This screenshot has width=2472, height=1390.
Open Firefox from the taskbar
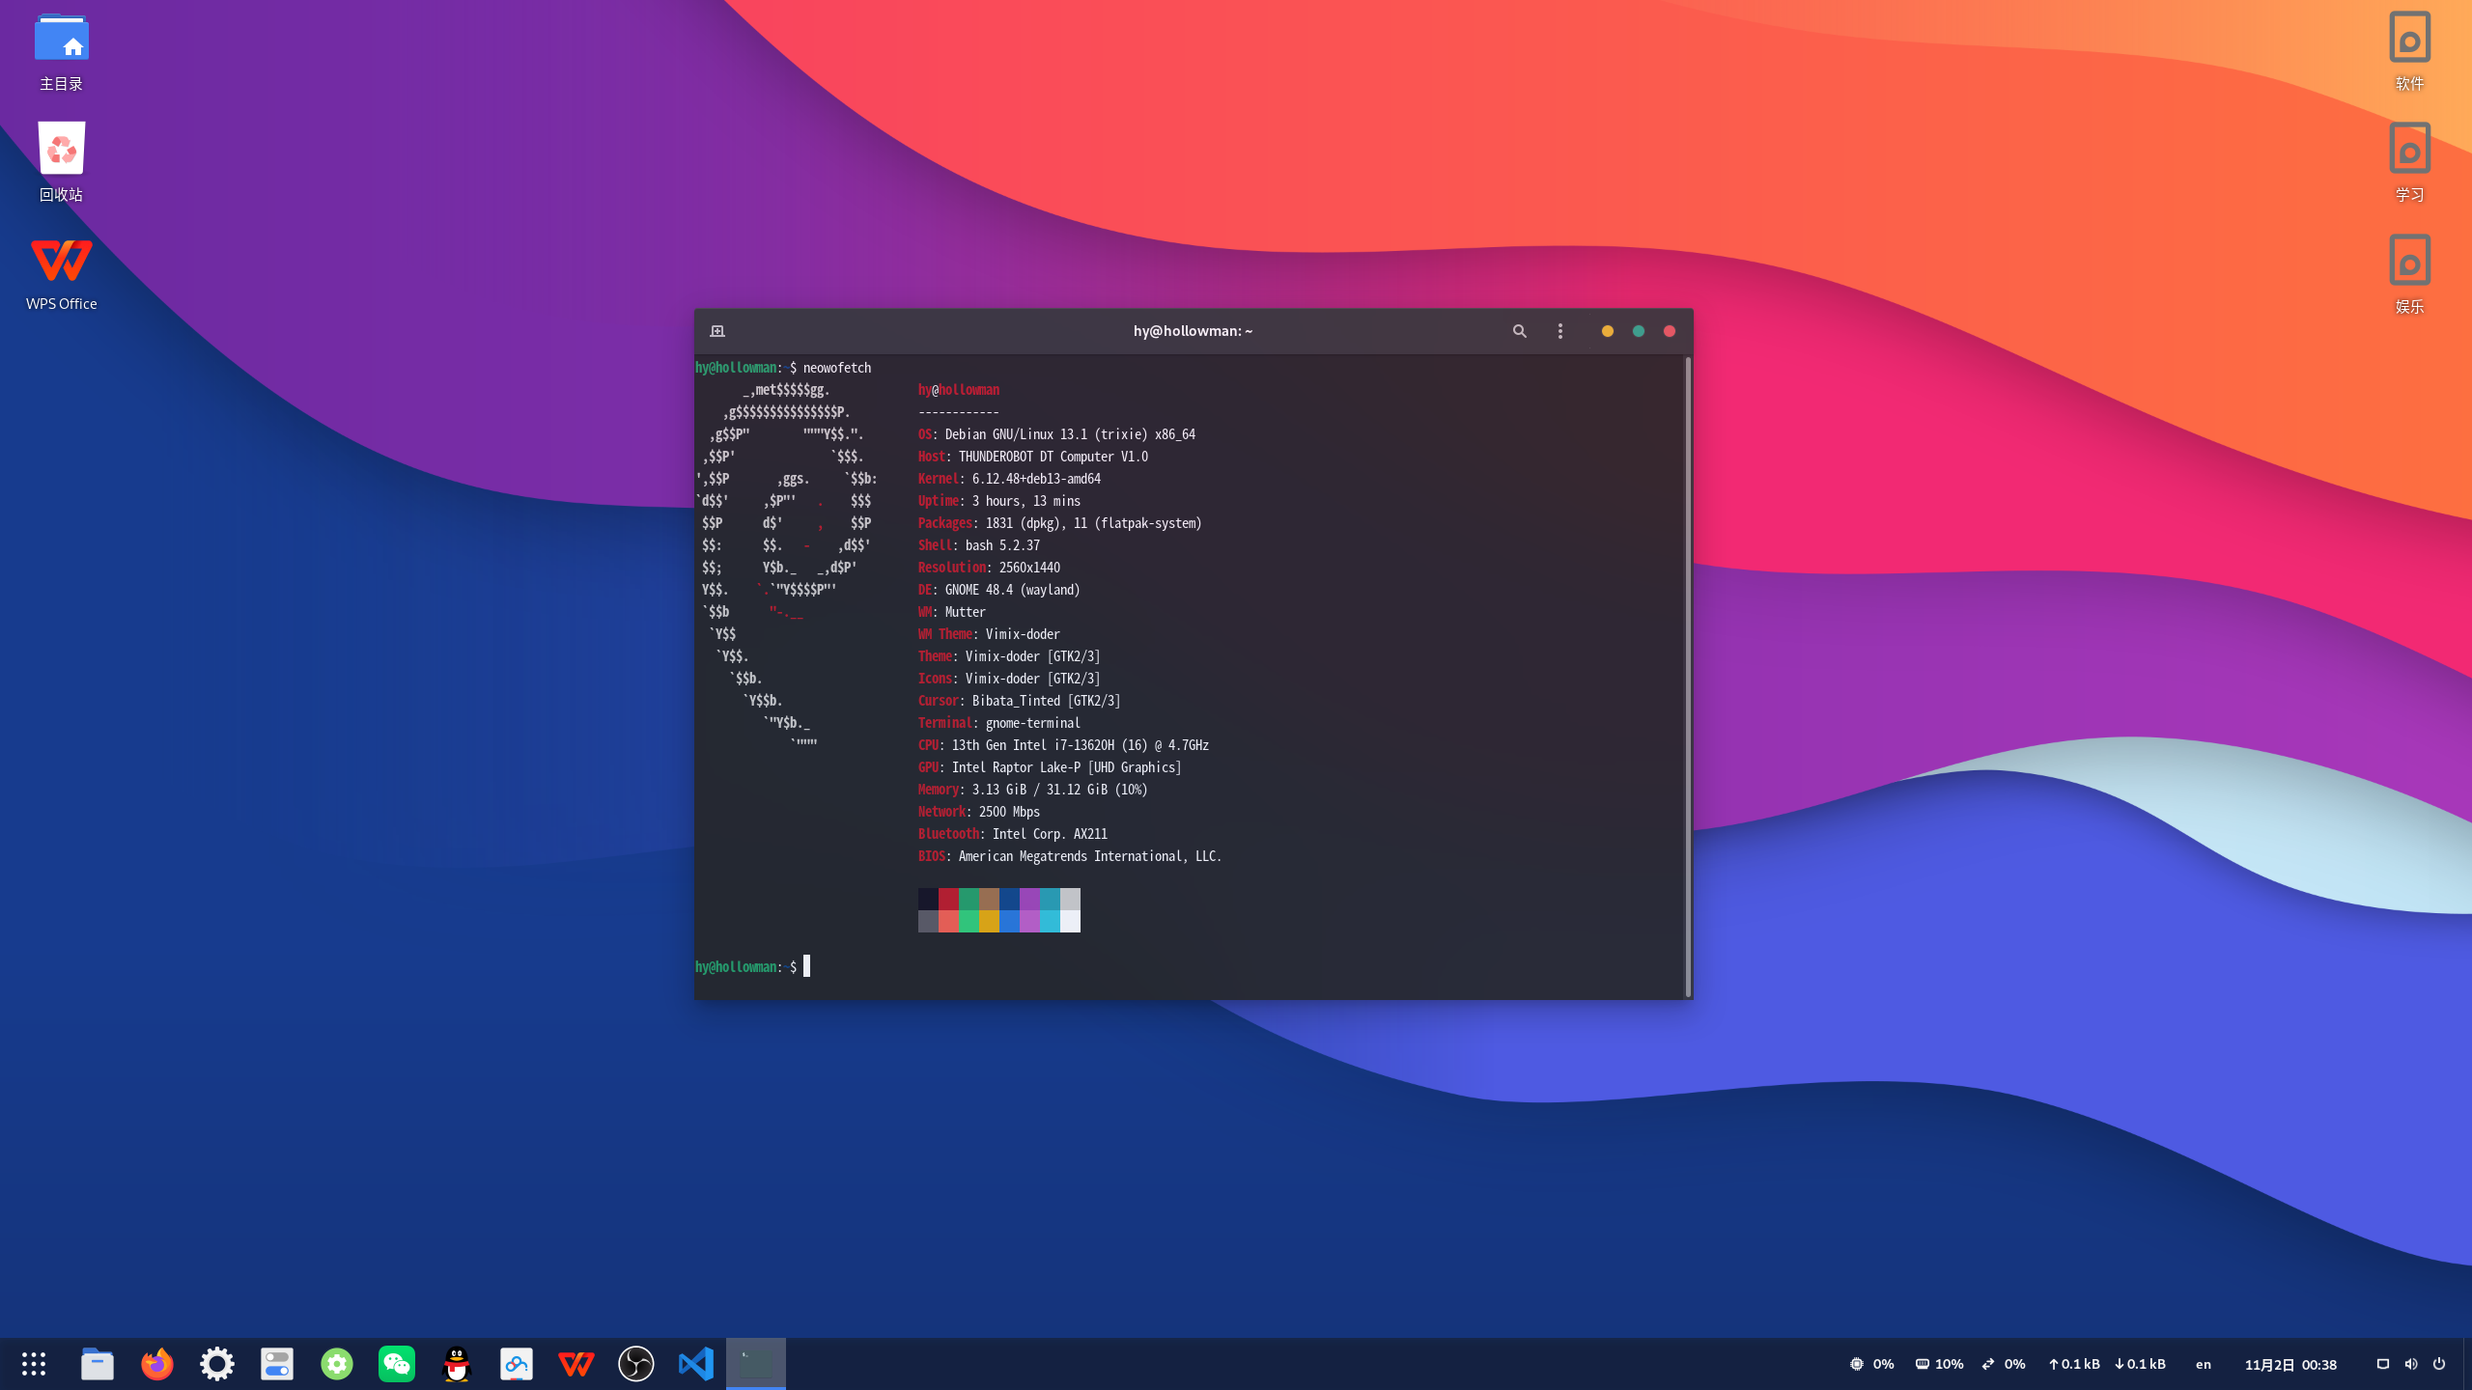coord(156,1363)
